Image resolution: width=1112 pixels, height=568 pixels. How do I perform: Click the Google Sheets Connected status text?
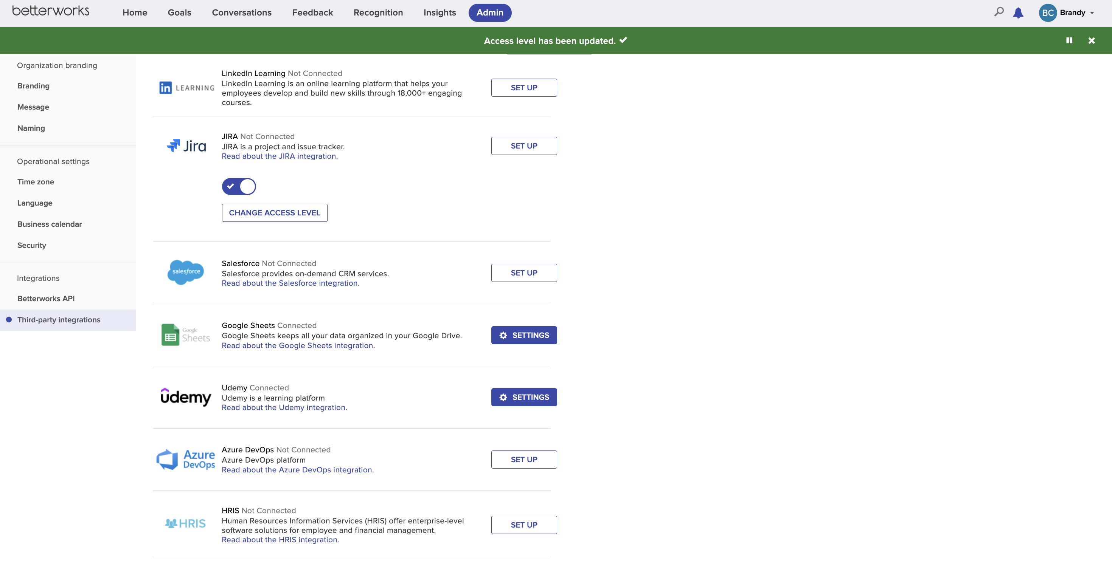(297, 325)
